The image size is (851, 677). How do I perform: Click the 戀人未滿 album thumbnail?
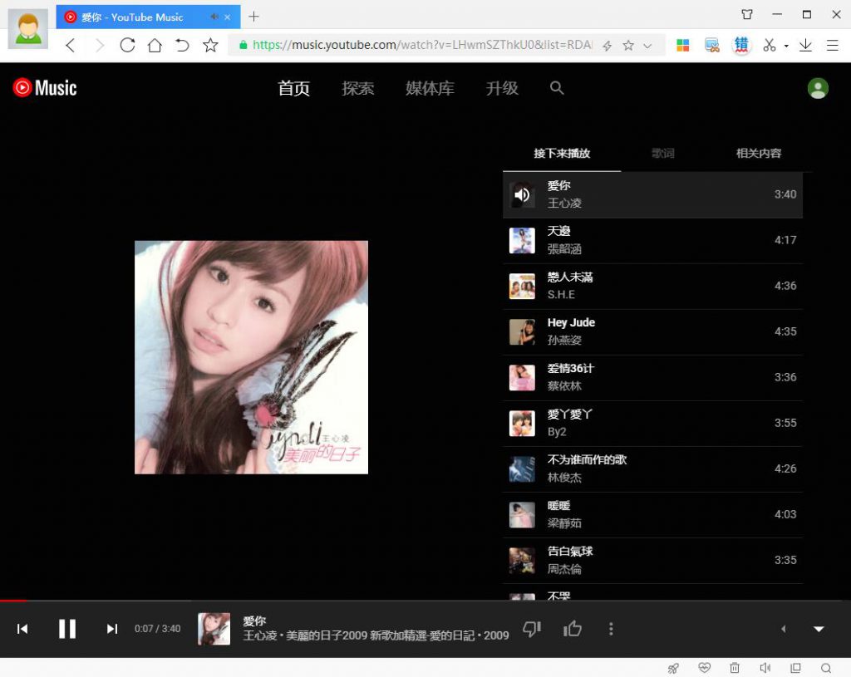522,286
